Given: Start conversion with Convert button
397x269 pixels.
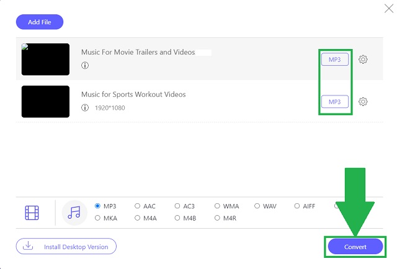Looking at the screenshot, I should [355, 247].
